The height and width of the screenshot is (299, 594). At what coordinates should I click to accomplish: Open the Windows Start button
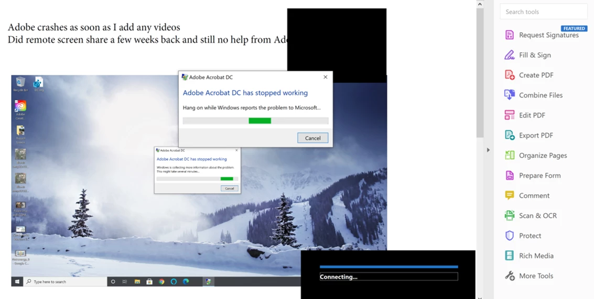point(17,282)
